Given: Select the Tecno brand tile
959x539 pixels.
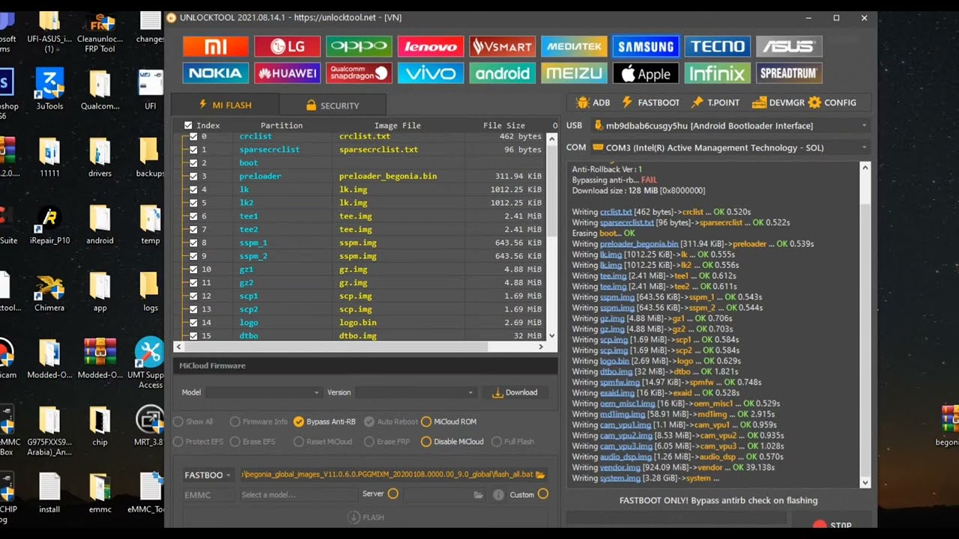Looking at the screenshot, I should 718,46.
